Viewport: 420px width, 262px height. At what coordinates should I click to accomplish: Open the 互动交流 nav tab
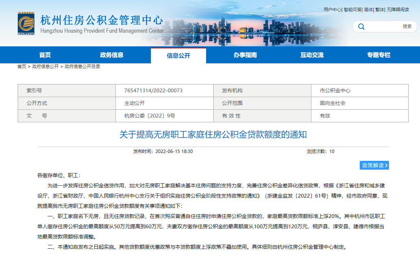tap(312, 55)
